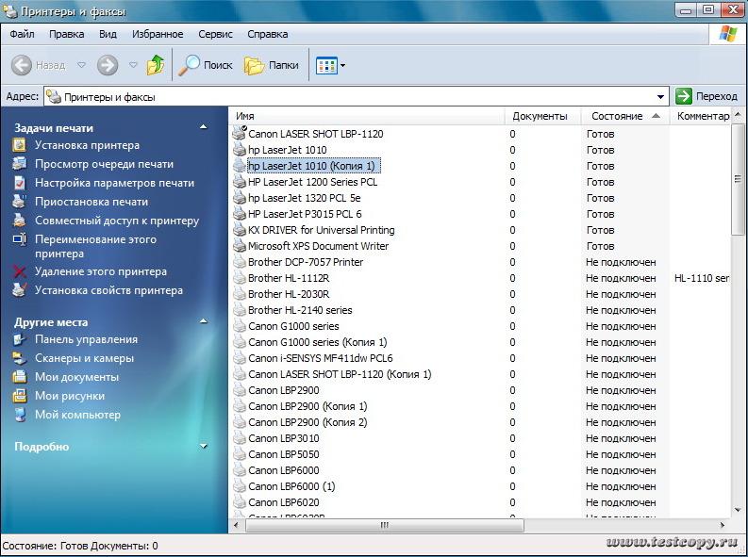
Task: Select KX DRIVER for Universal Printing icon
Action: click(240, 230)
